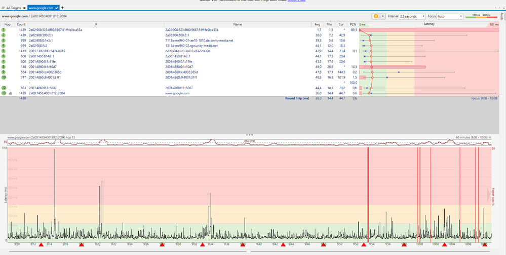
Task: Select the hop 7 green circle icon
Action: point(4,61)
